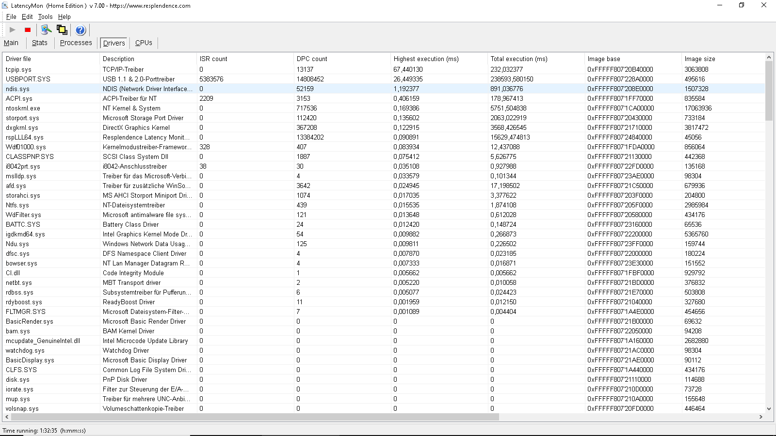
Task: Switch to the CPUs tab
Action: (x=144, y=43)
